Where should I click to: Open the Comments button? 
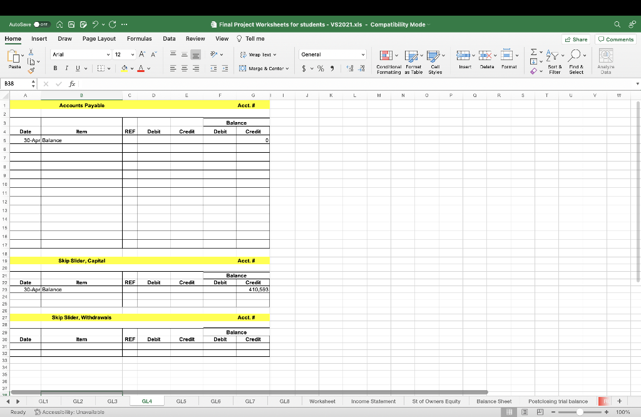click(616, 39)
